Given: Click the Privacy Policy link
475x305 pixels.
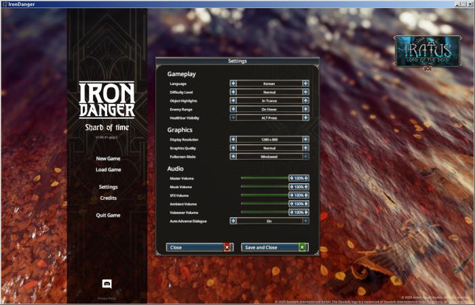Looking at the screenshot, I should coord(107,298).
